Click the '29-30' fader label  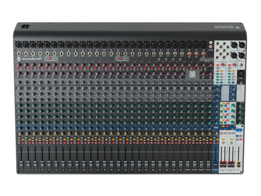click(202, 170)
